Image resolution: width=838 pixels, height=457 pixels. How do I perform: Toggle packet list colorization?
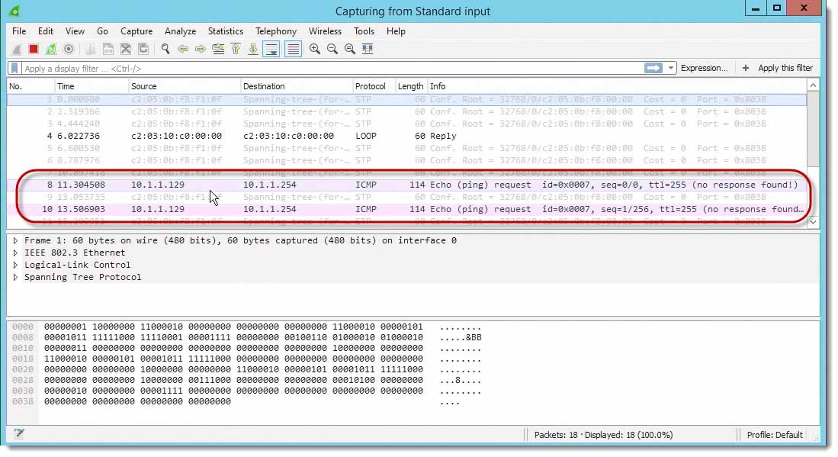tap(294, 49)
